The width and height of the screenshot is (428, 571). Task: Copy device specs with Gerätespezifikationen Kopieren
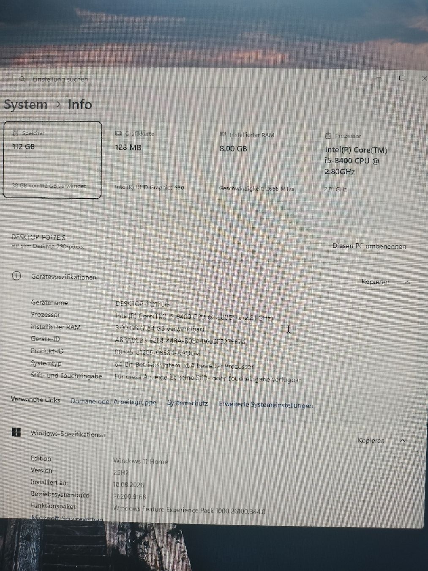point(375,282)
